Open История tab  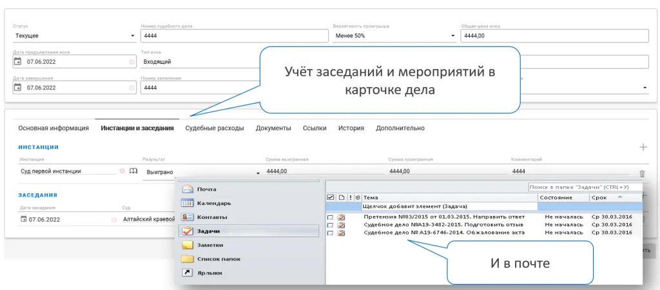[351, 128]
